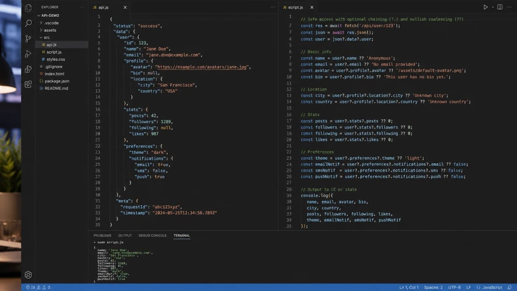The width and height of the screenshot is (517, 291).
Task: Open the Source Control view
Action: [28, 38]
